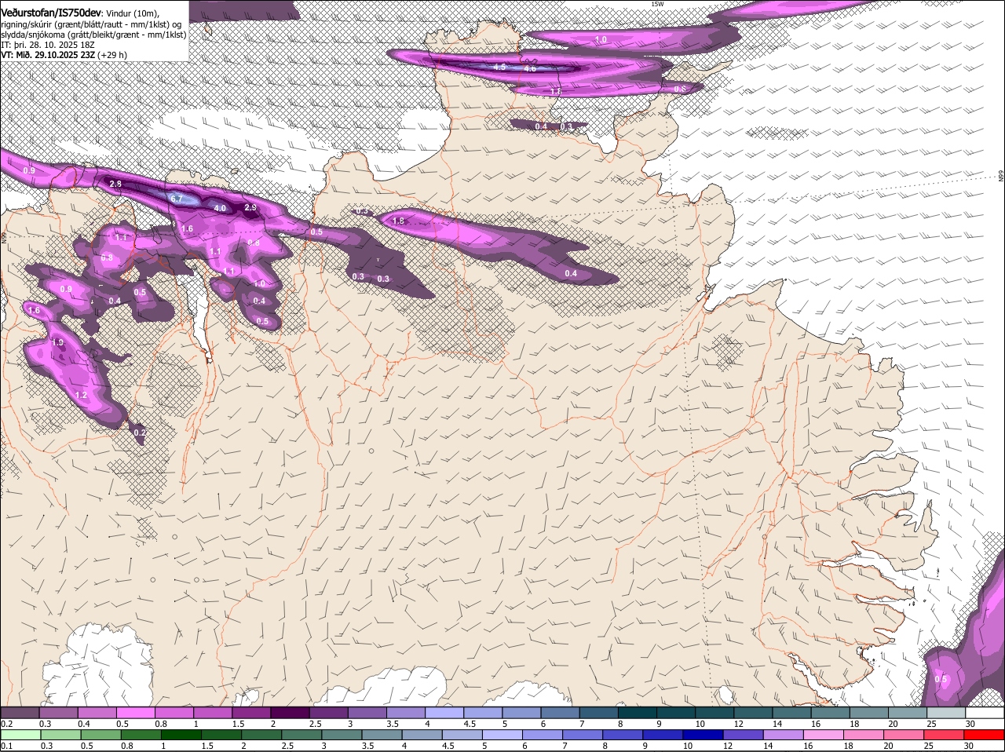Click the rain legend swatch between 1 and 1.5
This screenshot has height=752, width=1005.
point(181,735)
